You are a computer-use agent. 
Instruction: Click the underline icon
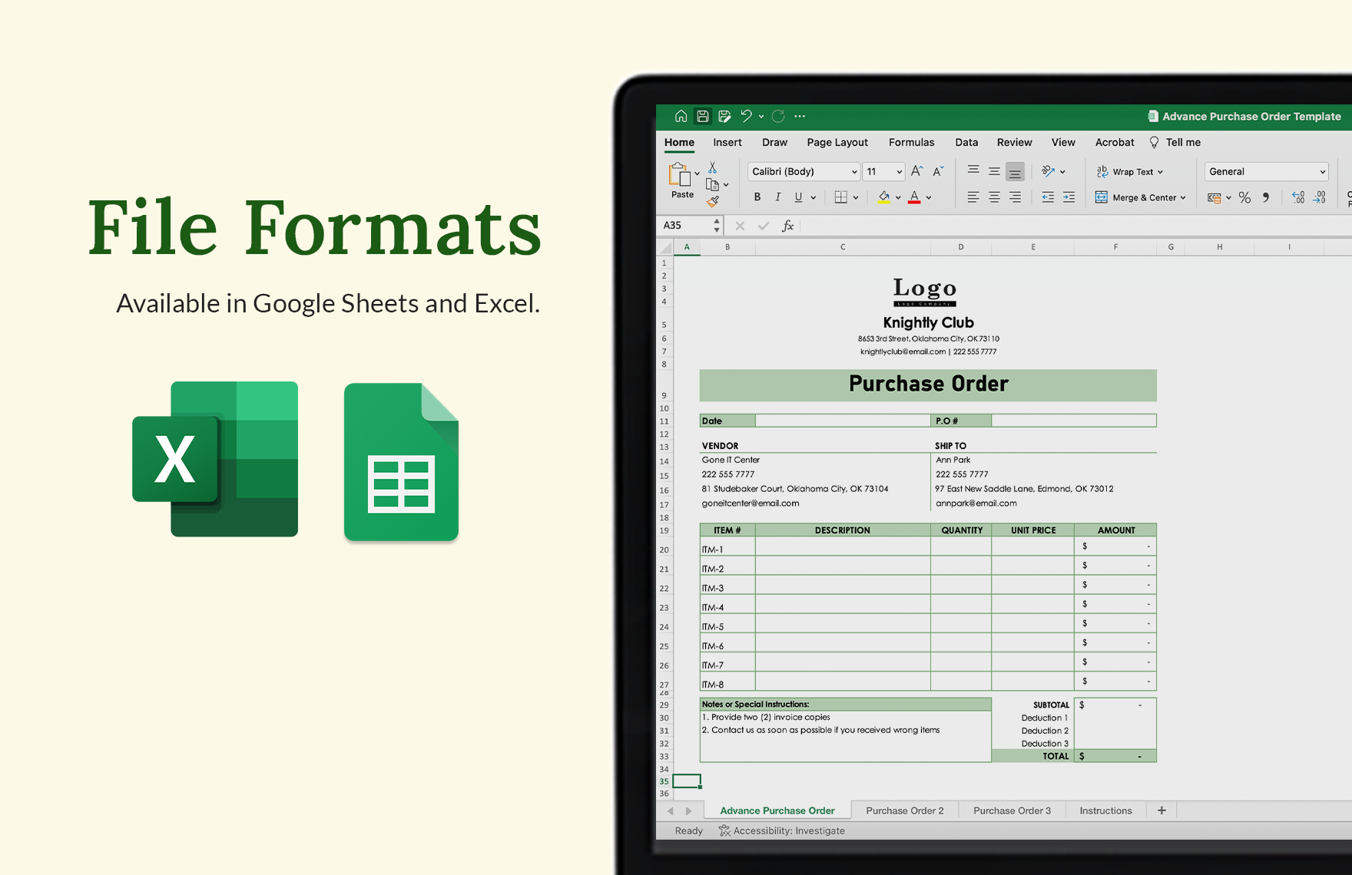point(797,197)
